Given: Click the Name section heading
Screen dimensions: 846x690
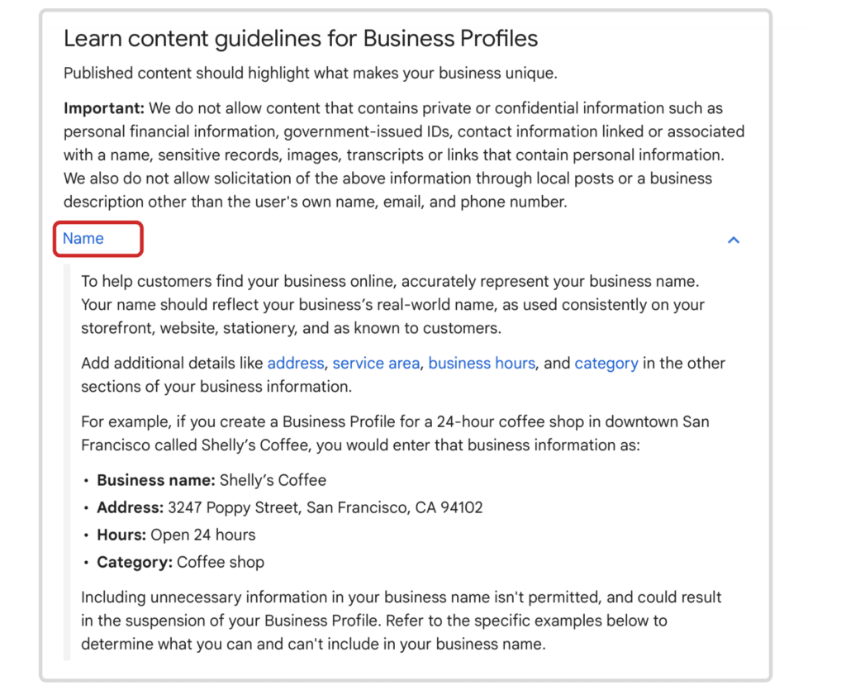Looking at the screenshot, I should [83, 239].
